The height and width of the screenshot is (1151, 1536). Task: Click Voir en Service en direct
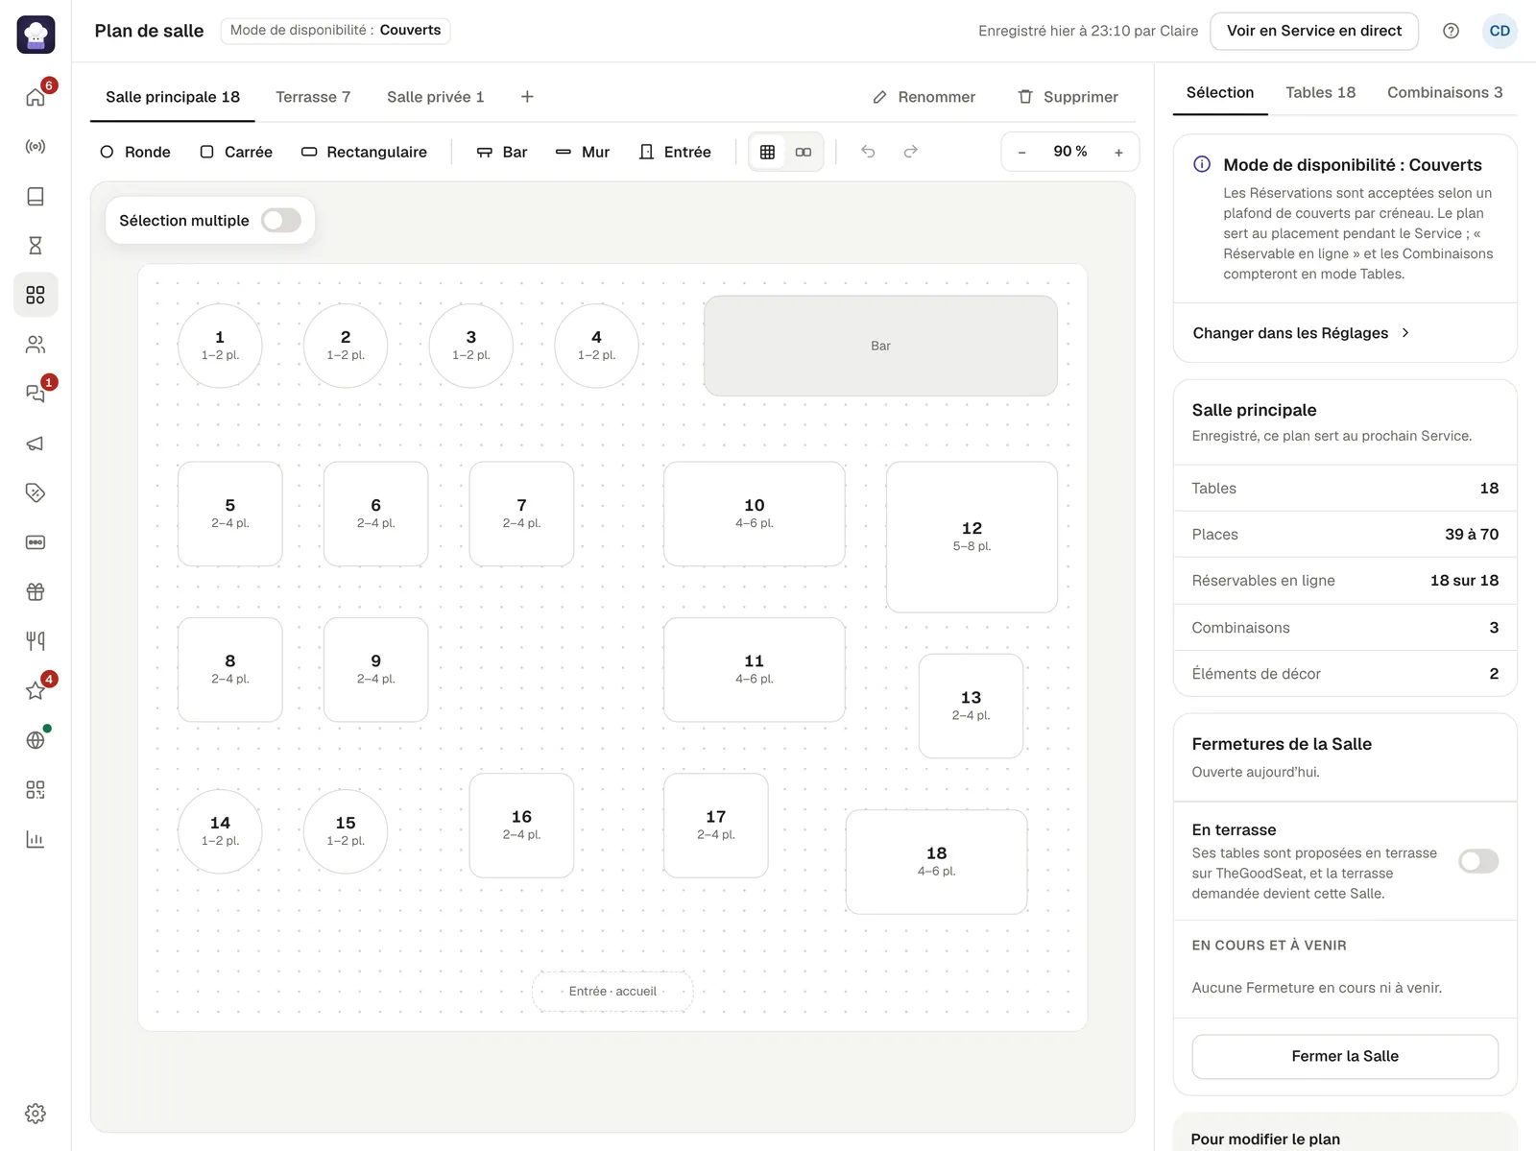click(1314, 31)
